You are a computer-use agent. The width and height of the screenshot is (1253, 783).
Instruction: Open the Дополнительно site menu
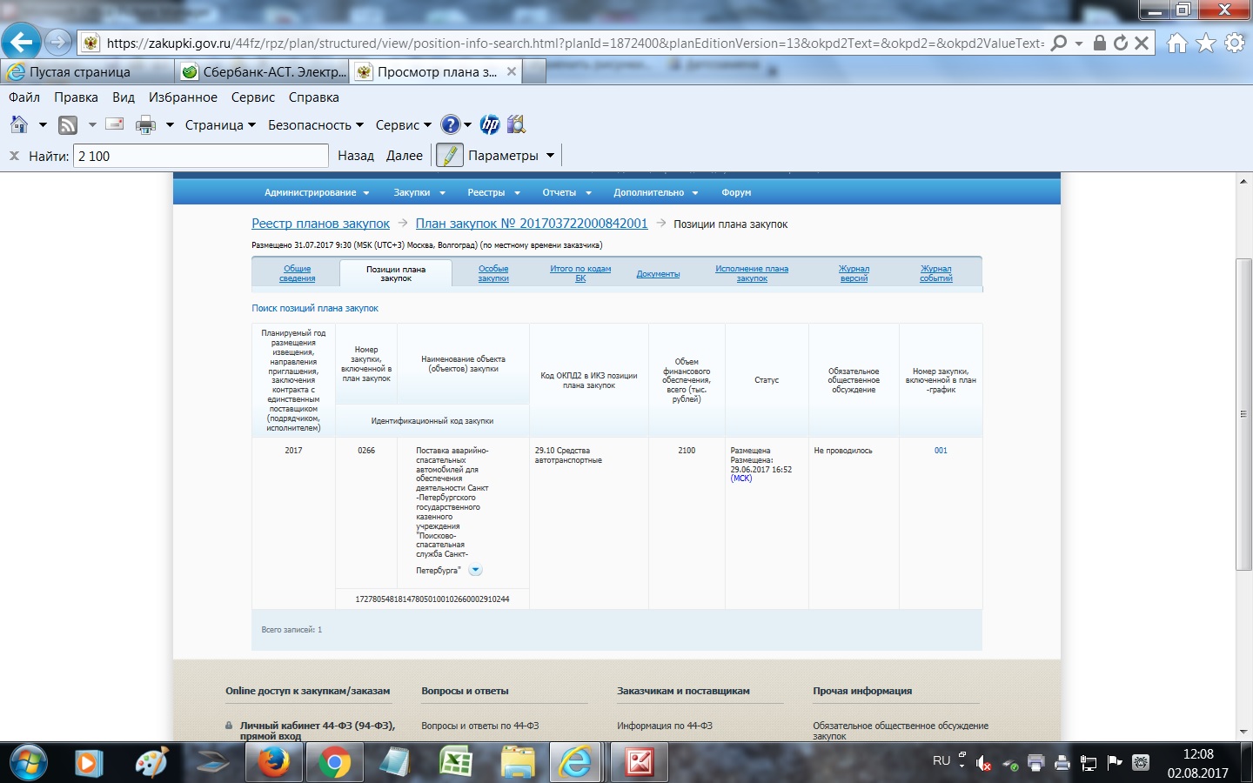coord(656,192)
